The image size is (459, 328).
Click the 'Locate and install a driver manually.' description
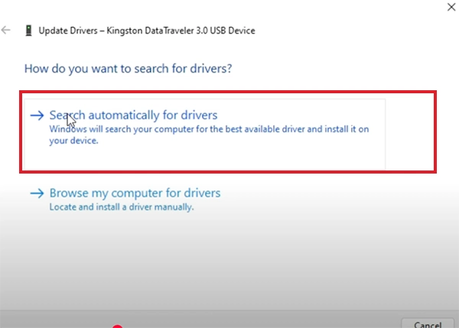click(122, 207)
